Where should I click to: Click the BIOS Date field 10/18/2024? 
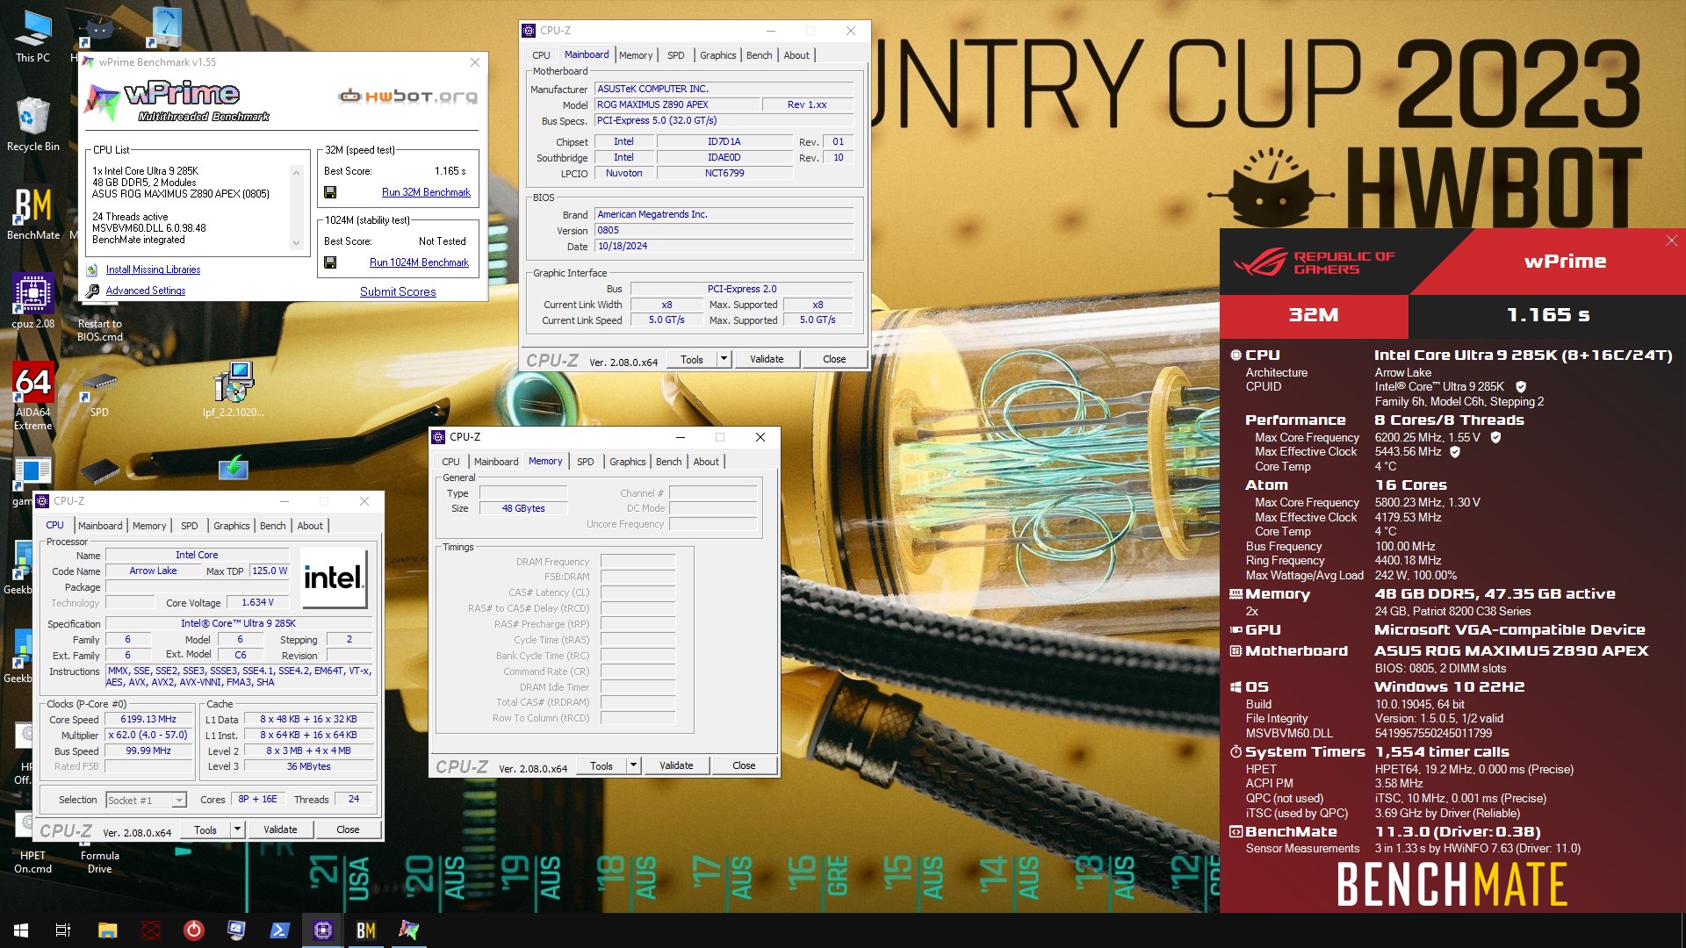pyautogui.click(x=724, y=247)
